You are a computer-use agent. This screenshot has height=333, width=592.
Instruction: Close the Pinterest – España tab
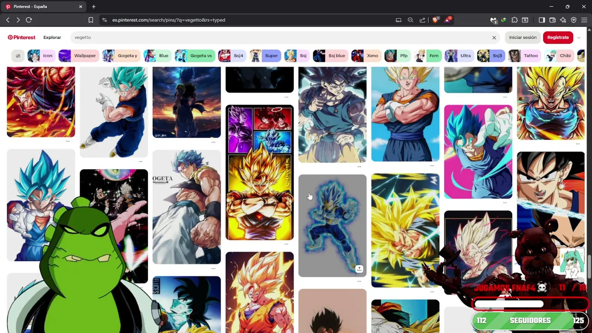click(x=80, y=6)
